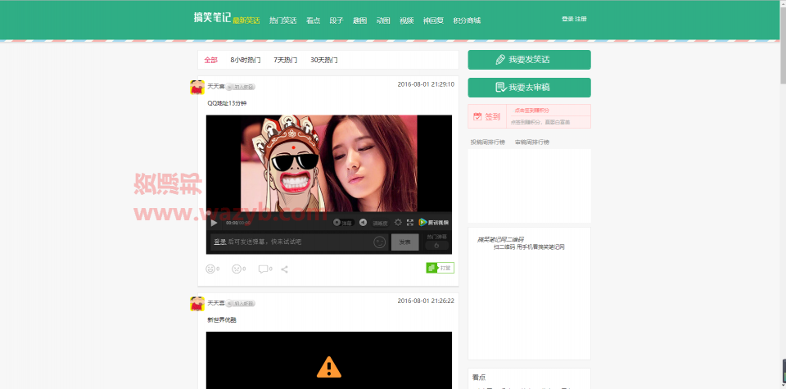786x389 pixels.
Task: Click the green 打赏 reward button
Action: tap(440, 268)
